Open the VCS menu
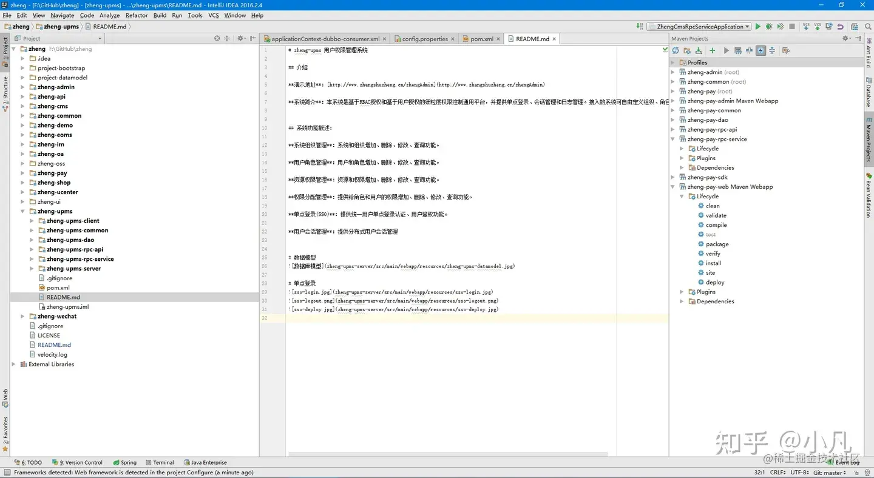The width and height of the screenshot is (874, 478). click(x=213, y=15)
